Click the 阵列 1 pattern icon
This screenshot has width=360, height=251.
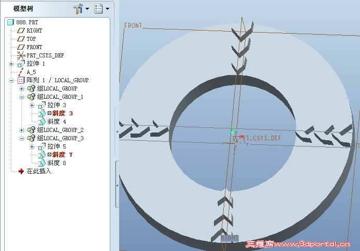(x=21, y=80)
